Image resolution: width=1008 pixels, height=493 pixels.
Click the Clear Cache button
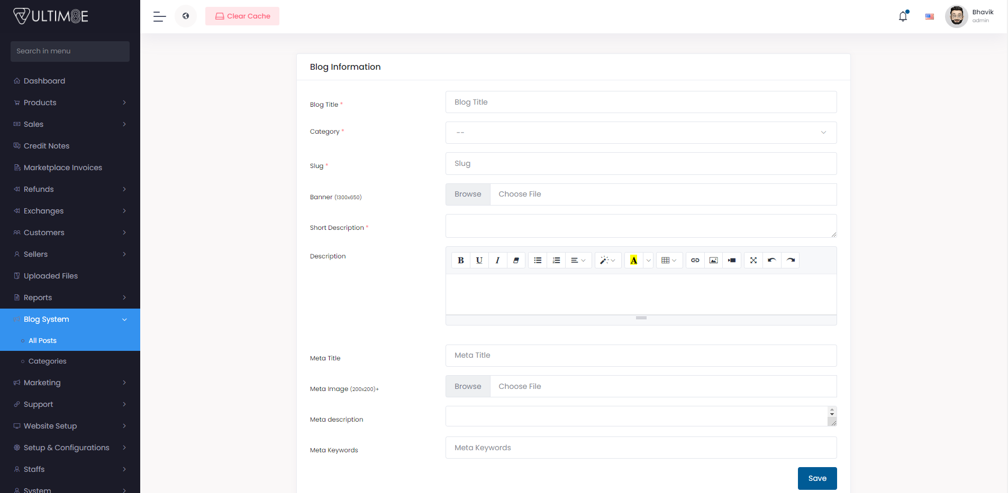click(242, 16)
